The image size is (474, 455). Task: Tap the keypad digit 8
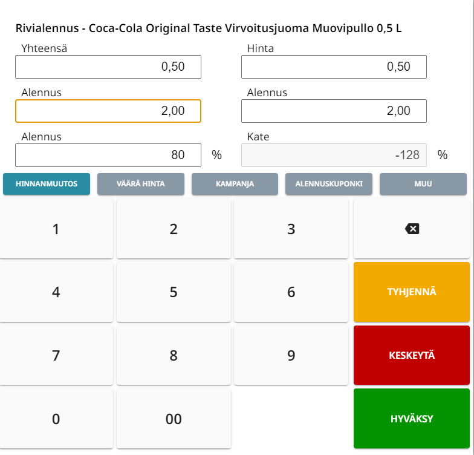174,355
